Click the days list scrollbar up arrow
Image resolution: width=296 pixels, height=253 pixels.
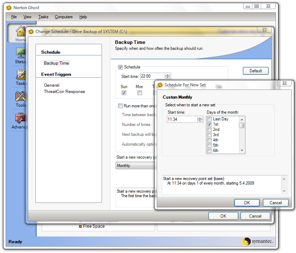242,119
